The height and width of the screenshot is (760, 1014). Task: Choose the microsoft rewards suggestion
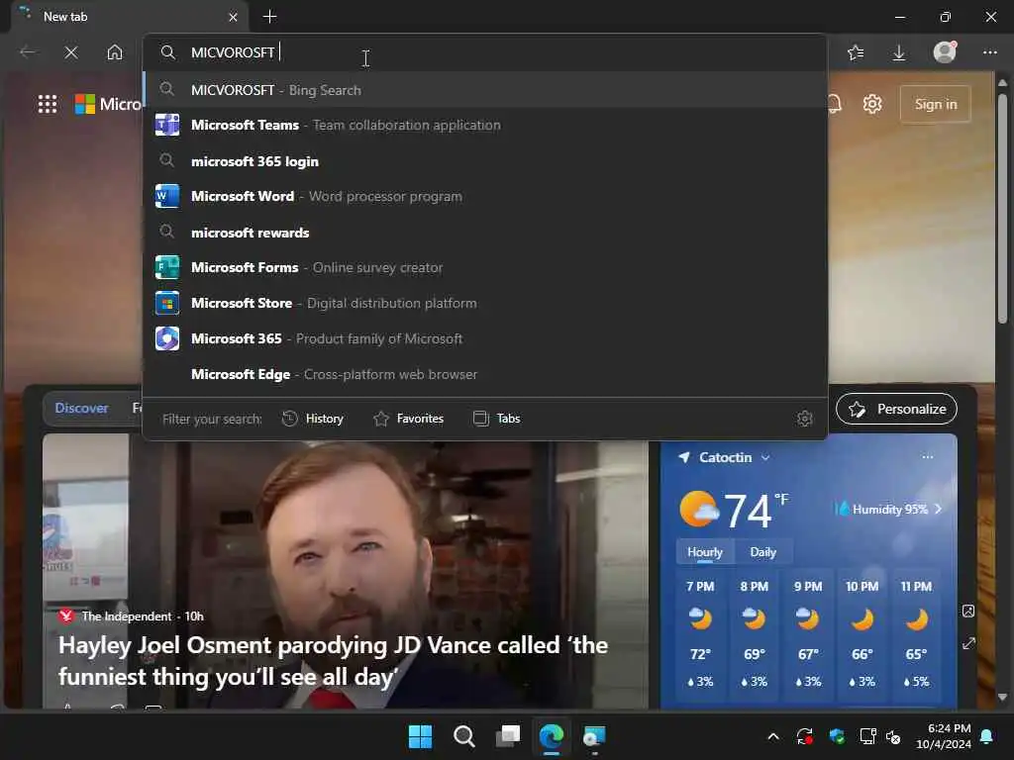point(485,232)
